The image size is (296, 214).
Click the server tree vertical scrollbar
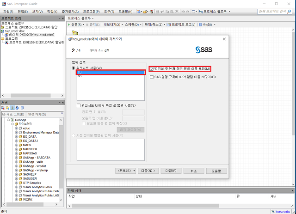click(x=61, y=157)
